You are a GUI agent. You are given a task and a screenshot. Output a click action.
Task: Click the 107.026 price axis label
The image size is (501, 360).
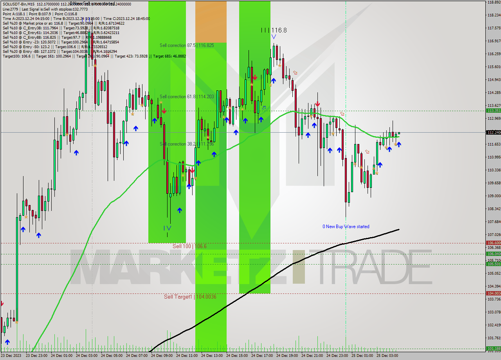(x=494, y=234)
